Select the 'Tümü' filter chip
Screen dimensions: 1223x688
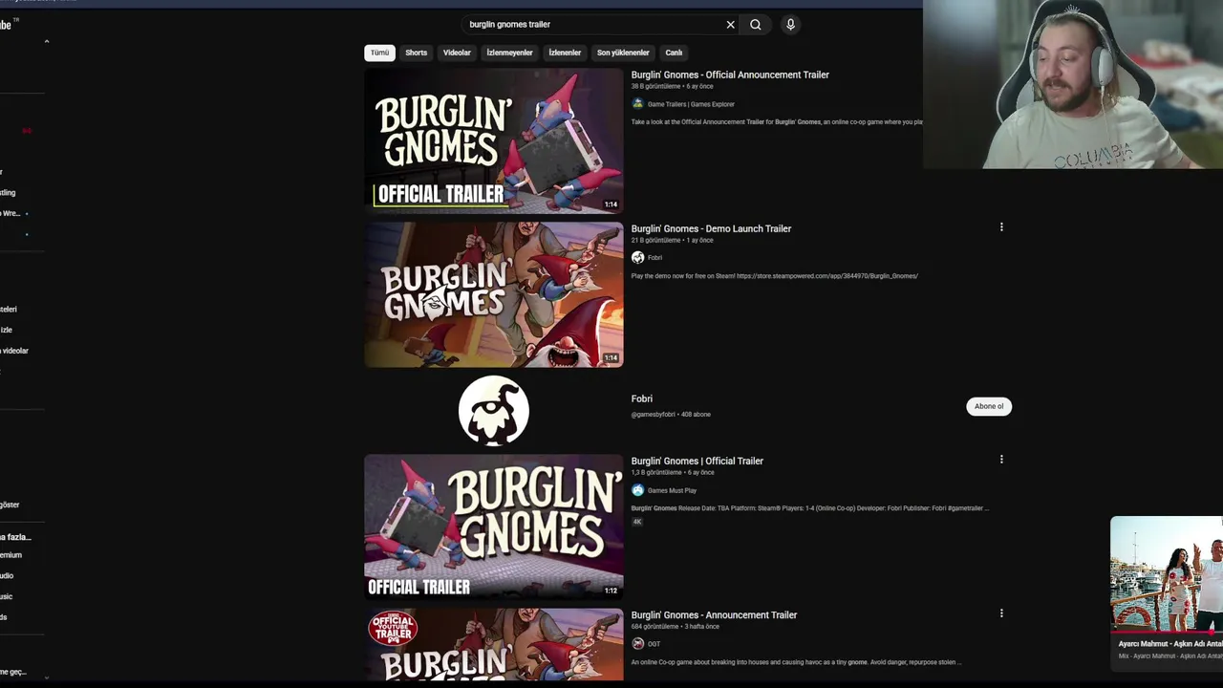(379, 53)
